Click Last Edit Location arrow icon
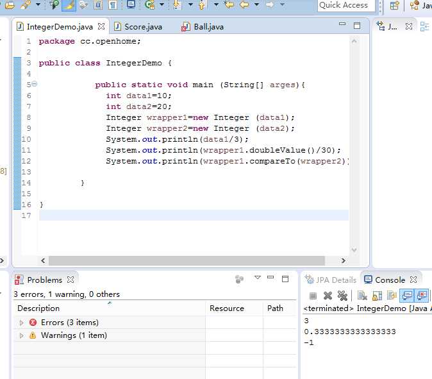Viewport: 432px width, 379px height. coord(229,4)
